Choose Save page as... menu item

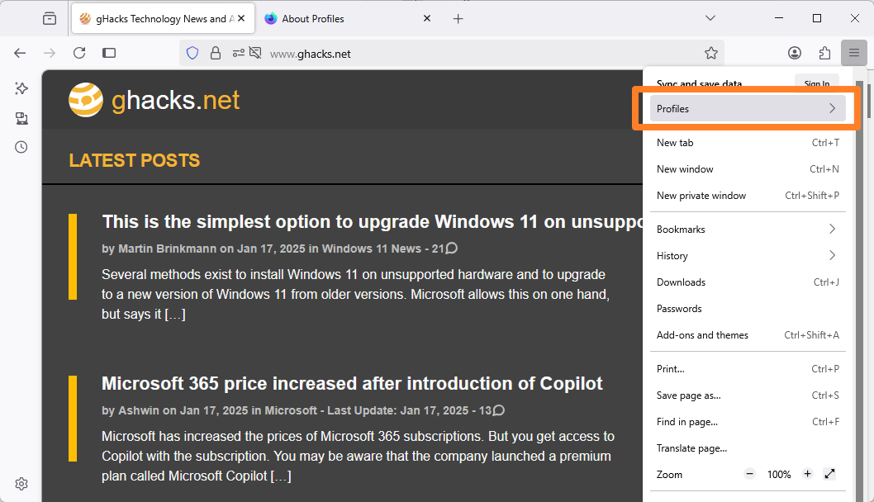(748, 395)
